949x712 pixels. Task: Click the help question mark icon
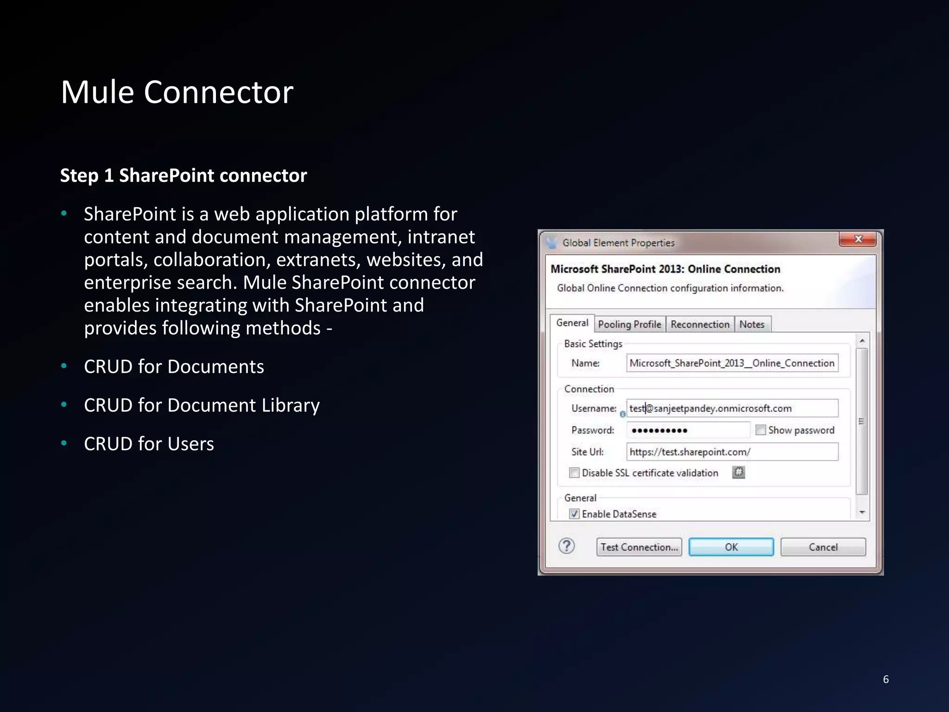(x=566, y=547)
